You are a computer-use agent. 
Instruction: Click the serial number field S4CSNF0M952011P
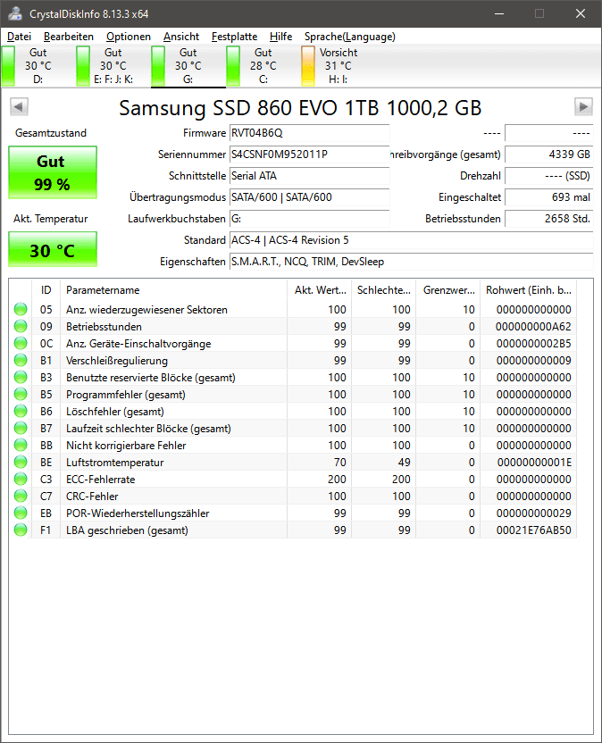tap(310, 154)
